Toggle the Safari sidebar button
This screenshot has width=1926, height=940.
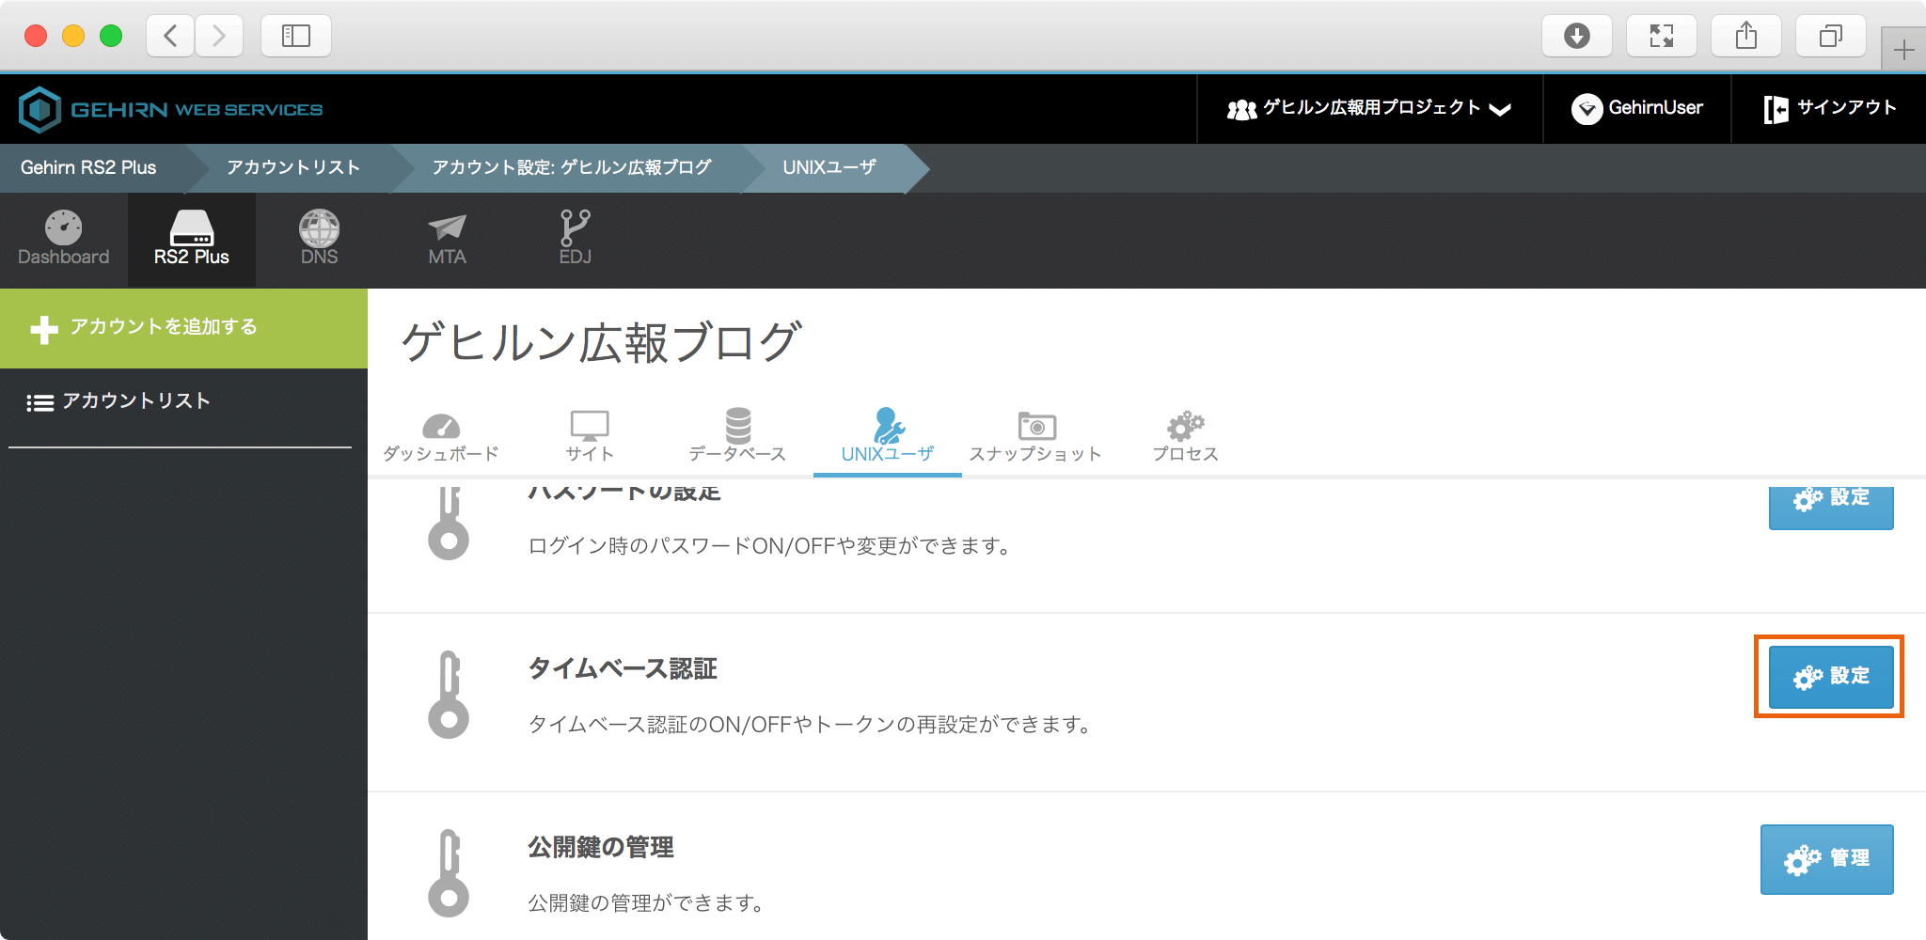295,36
